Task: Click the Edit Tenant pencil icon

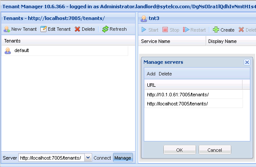Action: [x=43, y=29]
